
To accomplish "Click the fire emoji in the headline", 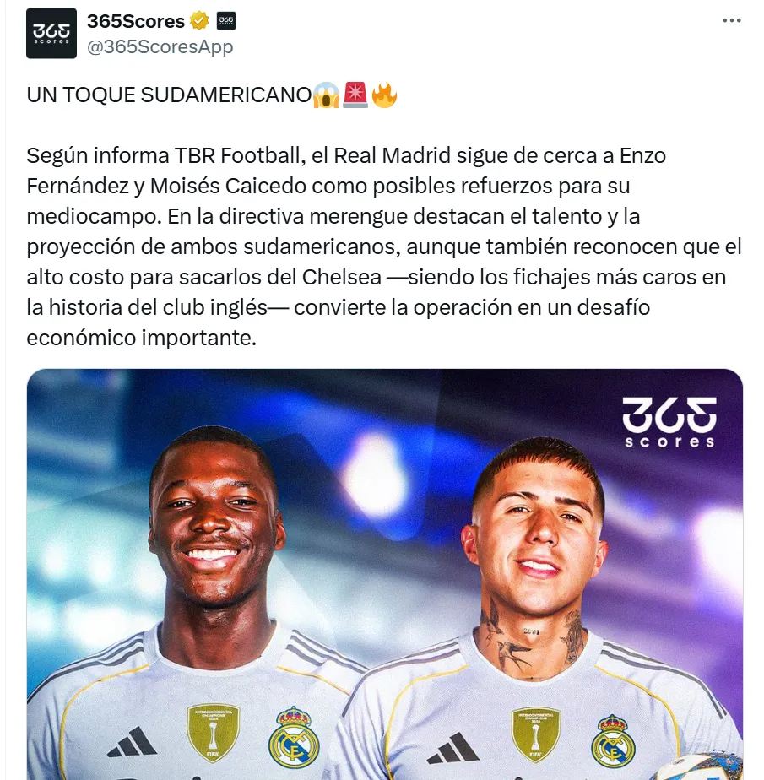I will [384, 95].
